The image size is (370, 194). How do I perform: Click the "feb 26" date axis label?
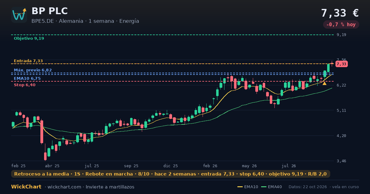pyautogui.click(x=210, y=166)
